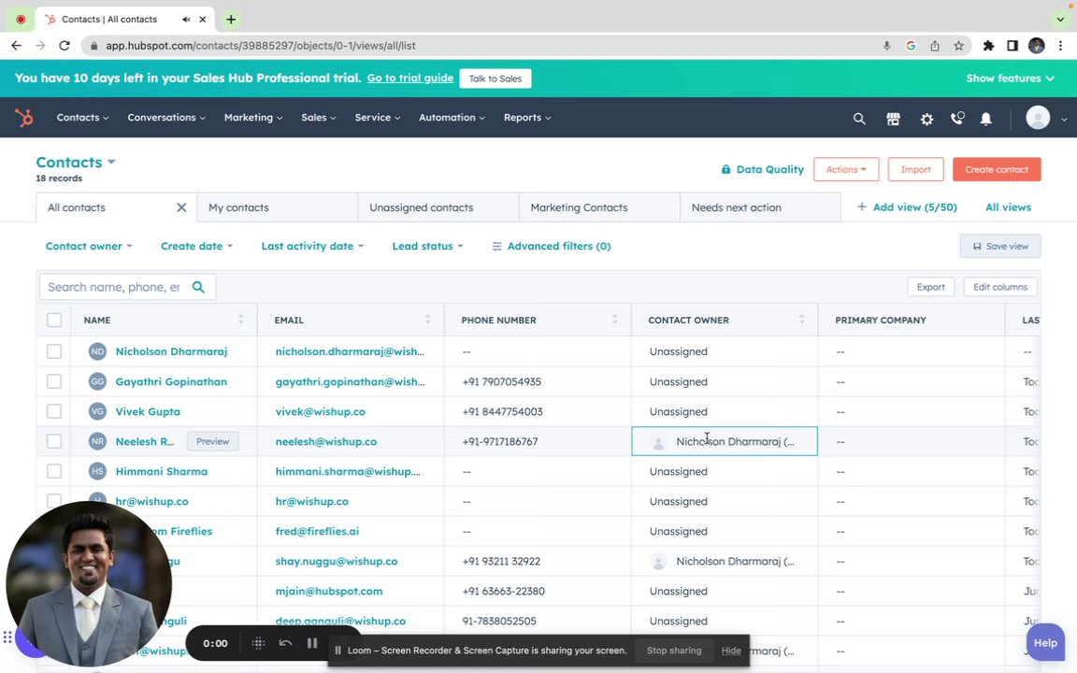Tick the checkbox for Himmani Sharma
Viewport: 1077px width, 673px height.
(54, 471)
